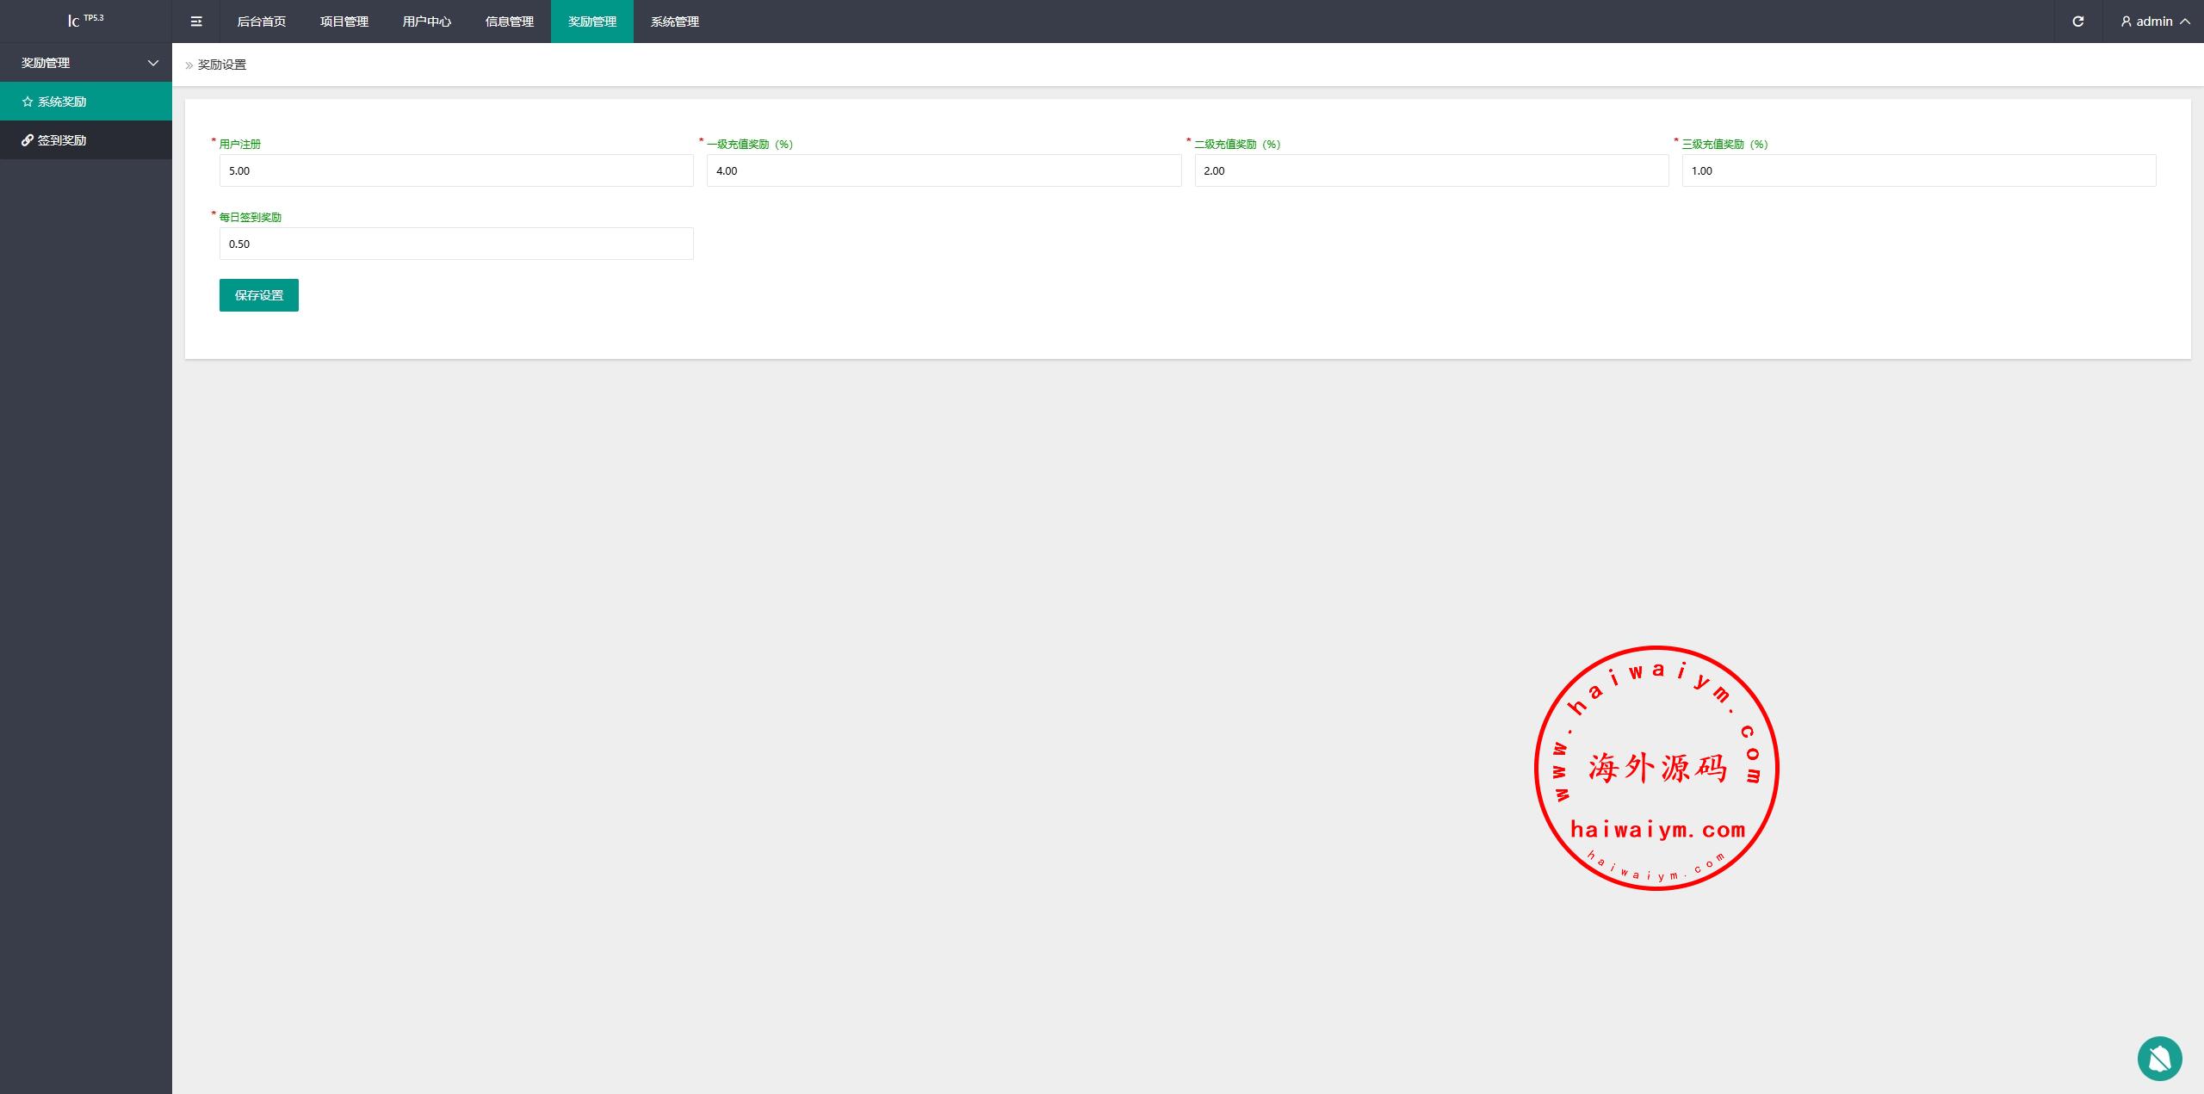The width and height of the screenshot is (2204, 1094).
Task: Open the 信息管理 menu
Action: click(510, 22)
